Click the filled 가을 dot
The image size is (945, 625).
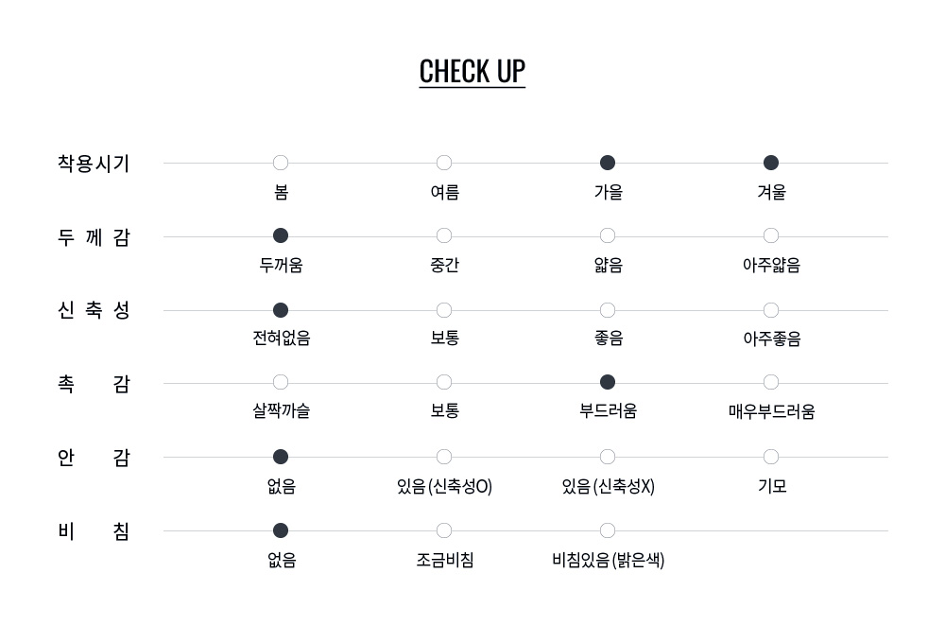(x=608, y=163)
